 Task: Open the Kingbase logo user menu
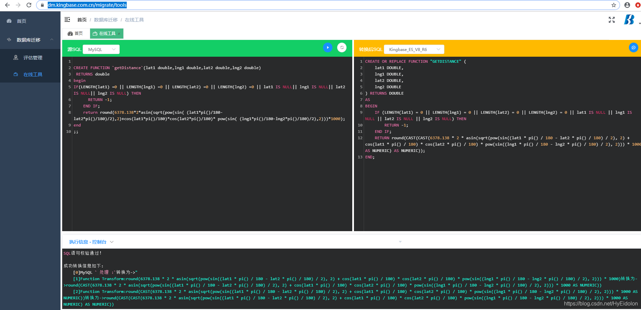[x=629, y=20]
